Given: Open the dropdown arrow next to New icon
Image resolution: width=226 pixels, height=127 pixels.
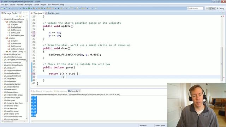Looking at the screenshot, I should [4, 8].
